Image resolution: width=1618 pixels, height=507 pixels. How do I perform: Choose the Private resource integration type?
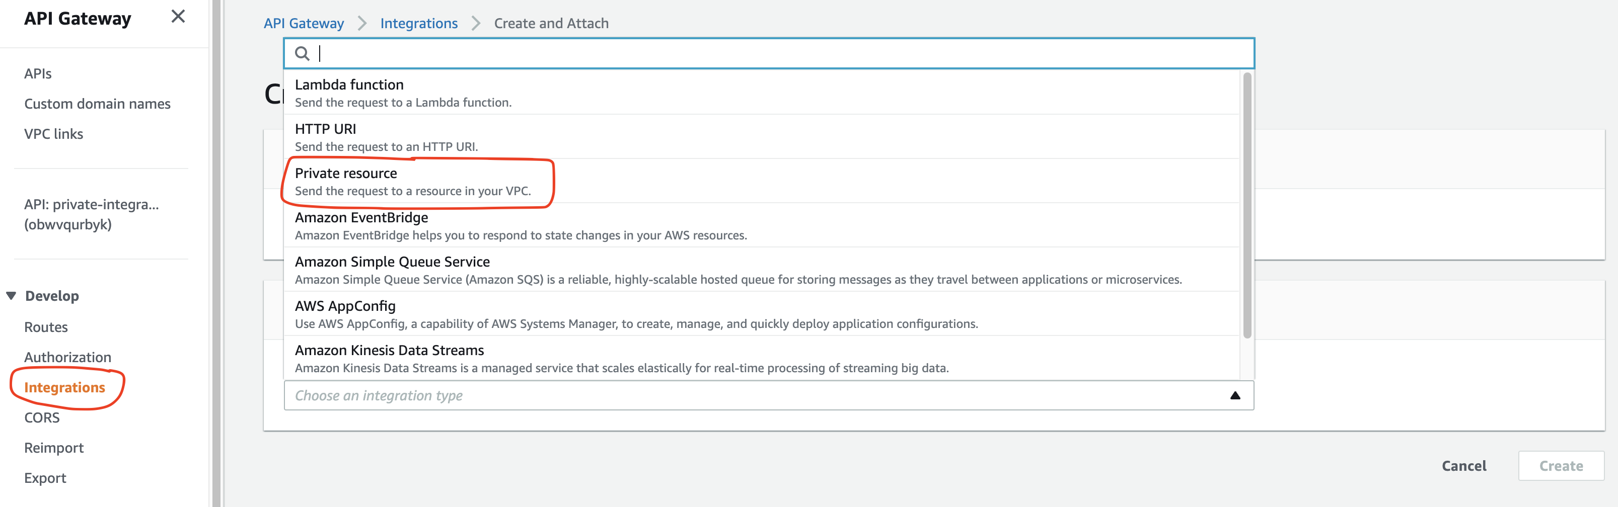pyautogui.click(x=762, y=182)
